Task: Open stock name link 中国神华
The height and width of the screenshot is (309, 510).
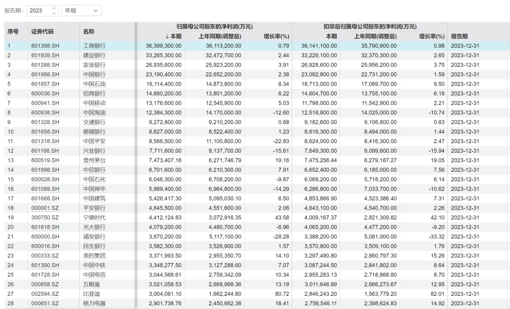Action: (94, 189)
